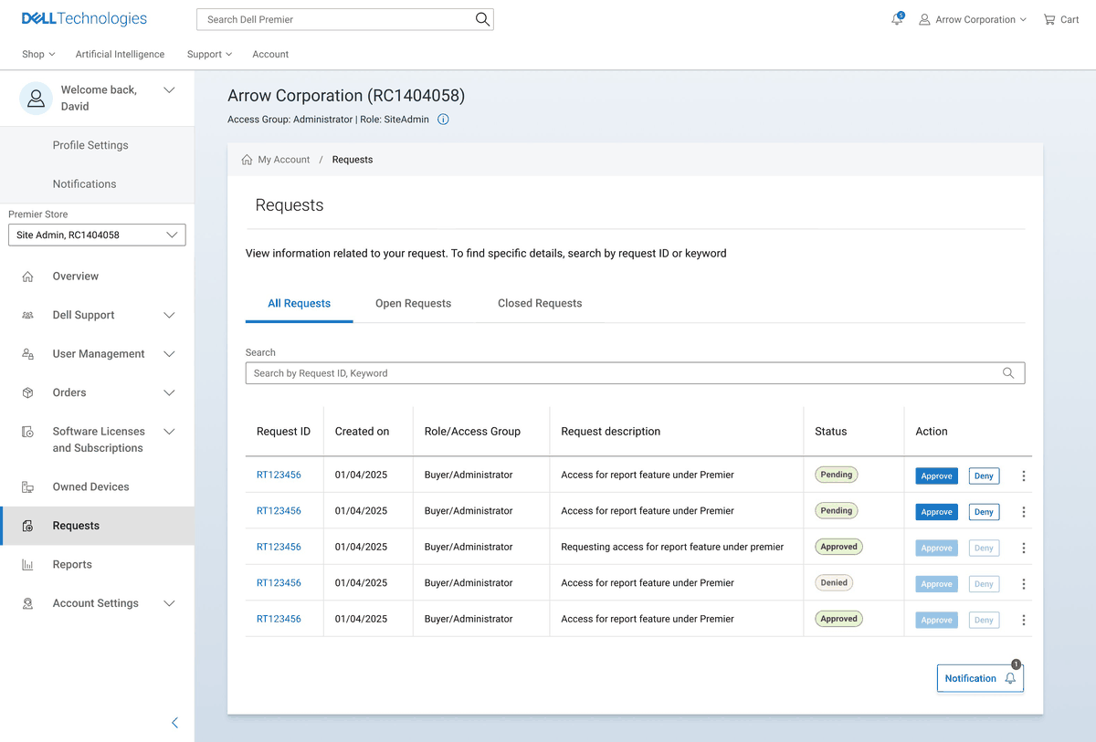This screenshot has width=1096, height=742.
Task: Open more options for the first Pending row
Action: pos(1024,476)
